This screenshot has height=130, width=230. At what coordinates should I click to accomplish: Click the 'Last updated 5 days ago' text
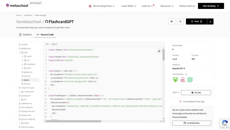click(x=194, y=101)
